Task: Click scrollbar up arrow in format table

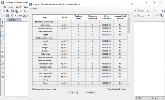Action: (129, 16)
